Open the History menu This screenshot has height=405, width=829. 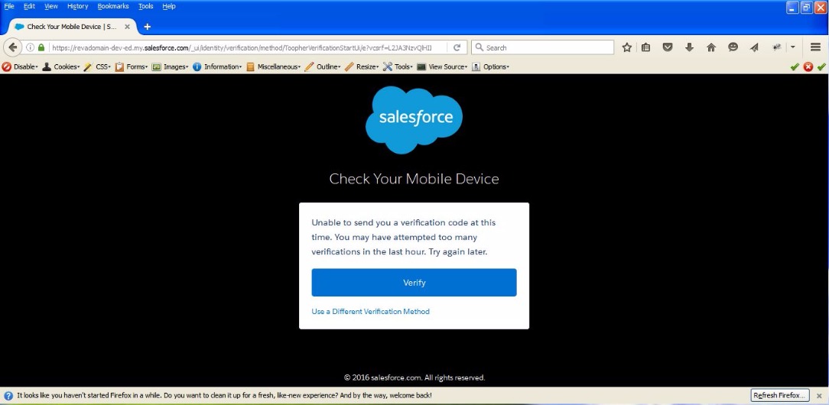[78, 6]
